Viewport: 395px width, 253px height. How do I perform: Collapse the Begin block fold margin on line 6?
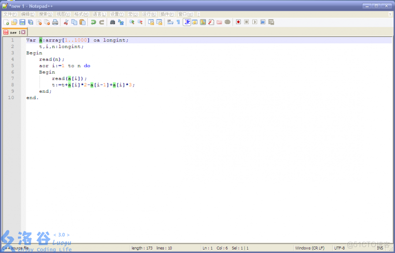coord(23,72)
